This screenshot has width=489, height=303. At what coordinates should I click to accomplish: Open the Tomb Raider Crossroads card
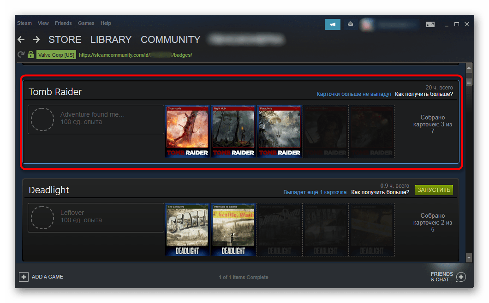click(x=187, y=131)
